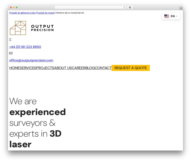The image size is (191, 162).
Task: Click the browser extension icon next to address bar
Action: [x=130, y=8]
